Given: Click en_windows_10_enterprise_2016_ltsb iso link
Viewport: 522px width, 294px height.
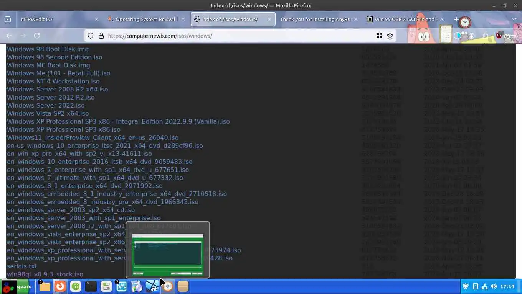Looking at the screenshot, I should pyautogui.click(x=100, y=162).
